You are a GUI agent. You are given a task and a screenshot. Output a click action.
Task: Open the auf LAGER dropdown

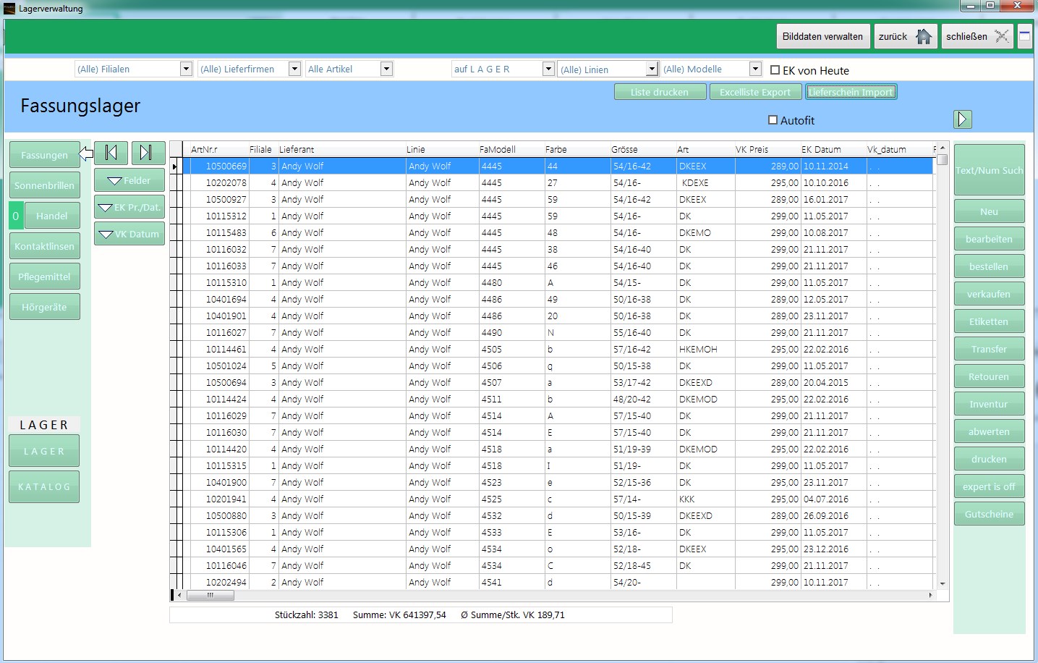click(548, 69)
